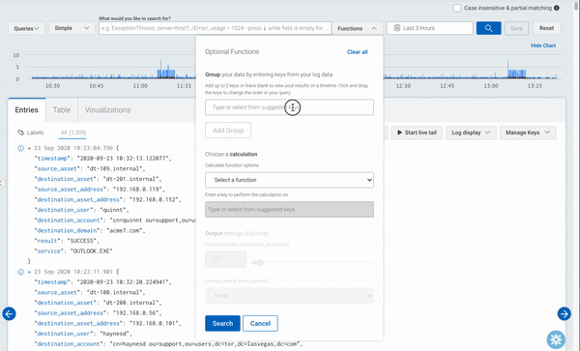Open the Select a function dropdown
Image resolution: width=580 pixels, height=351 pixels.
[289, 180]
